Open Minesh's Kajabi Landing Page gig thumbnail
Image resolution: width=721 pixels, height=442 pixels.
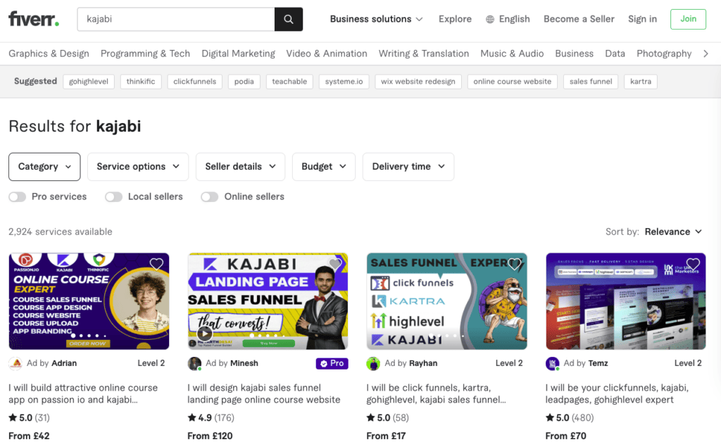268,301
